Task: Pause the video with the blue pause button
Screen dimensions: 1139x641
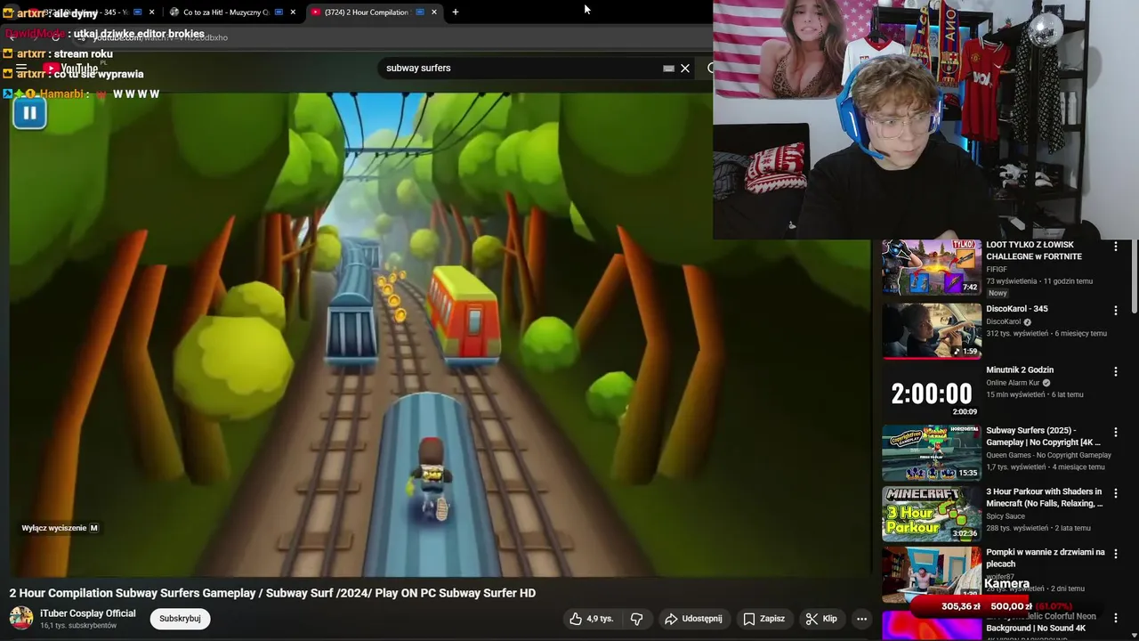Action: click(x=29, y=113)
